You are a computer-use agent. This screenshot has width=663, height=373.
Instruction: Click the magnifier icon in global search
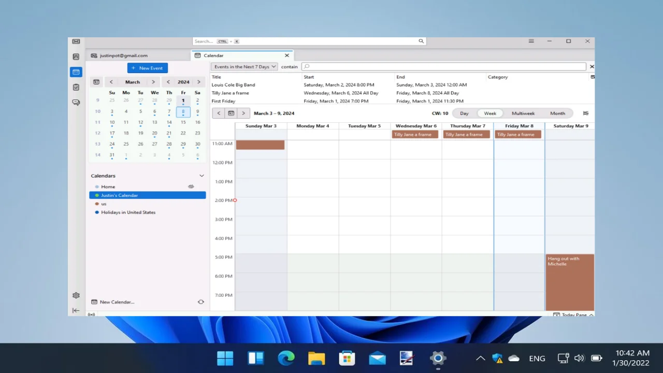click(421, 41)
